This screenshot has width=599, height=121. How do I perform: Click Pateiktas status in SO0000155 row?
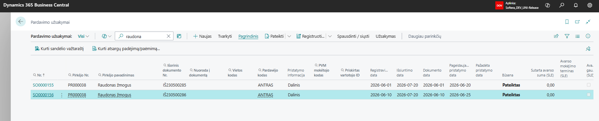click(511, 85)
